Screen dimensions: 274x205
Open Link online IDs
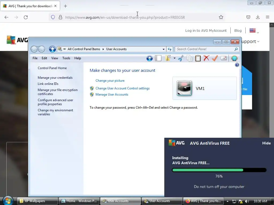[x=48, y=84]
